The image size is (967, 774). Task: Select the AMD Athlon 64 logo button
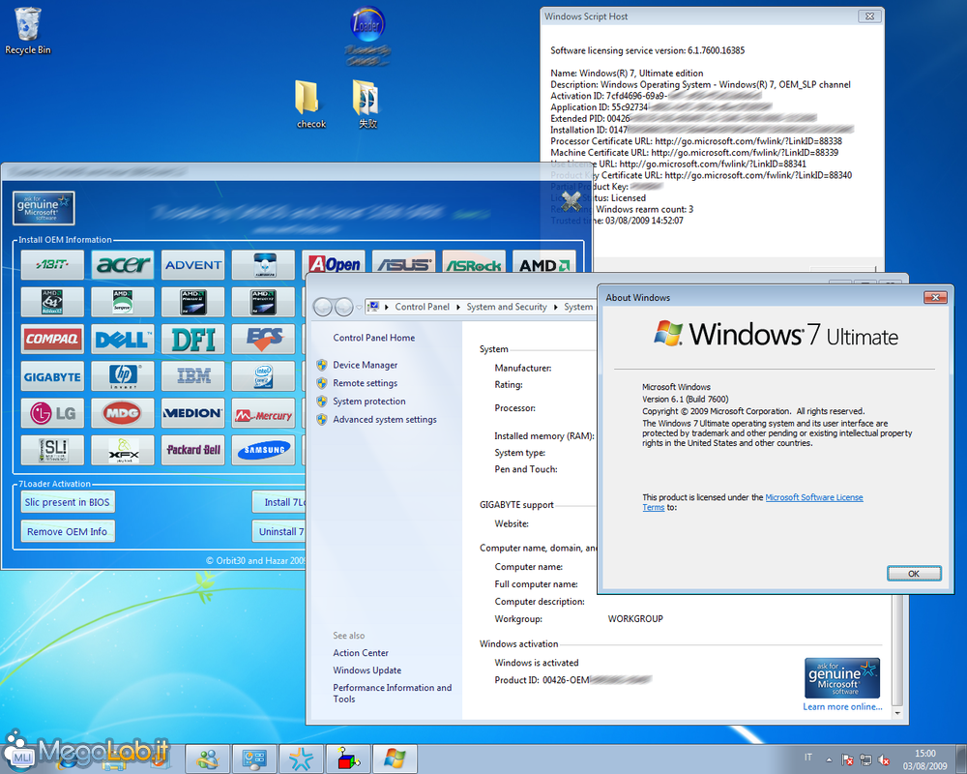pyautogui.click(x=52, y=302)
